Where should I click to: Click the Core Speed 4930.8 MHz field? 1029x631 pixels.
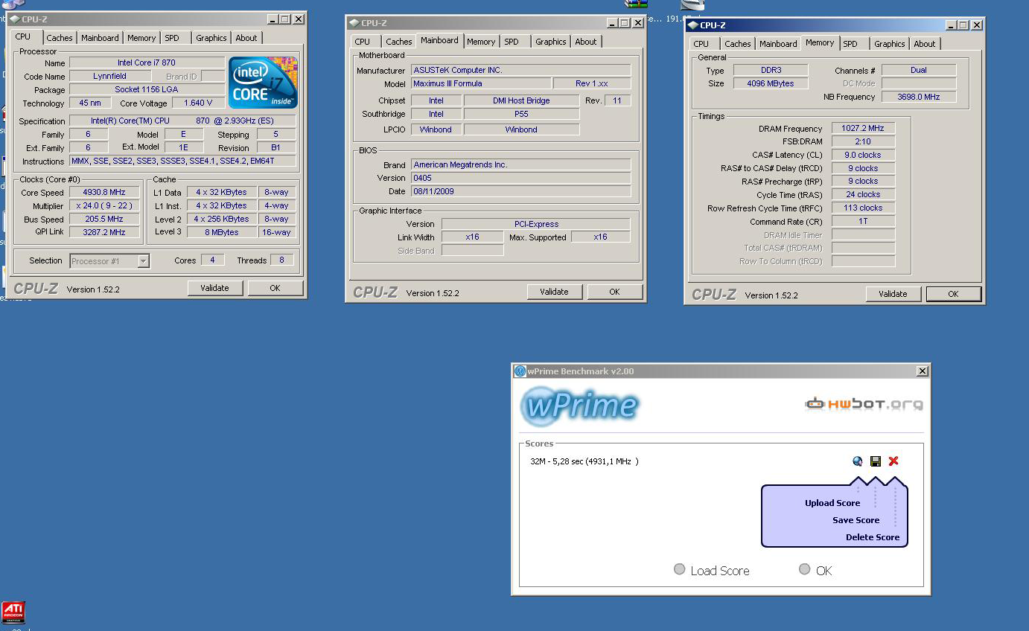pyautogui.click(x=103, y=192)
